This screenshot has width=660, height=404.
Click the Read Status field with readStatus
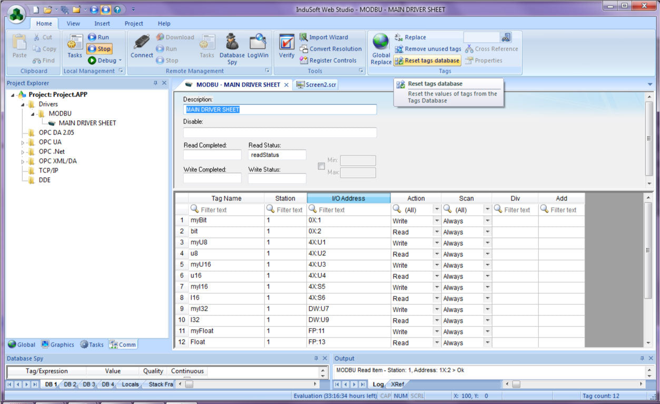(277, 155)
